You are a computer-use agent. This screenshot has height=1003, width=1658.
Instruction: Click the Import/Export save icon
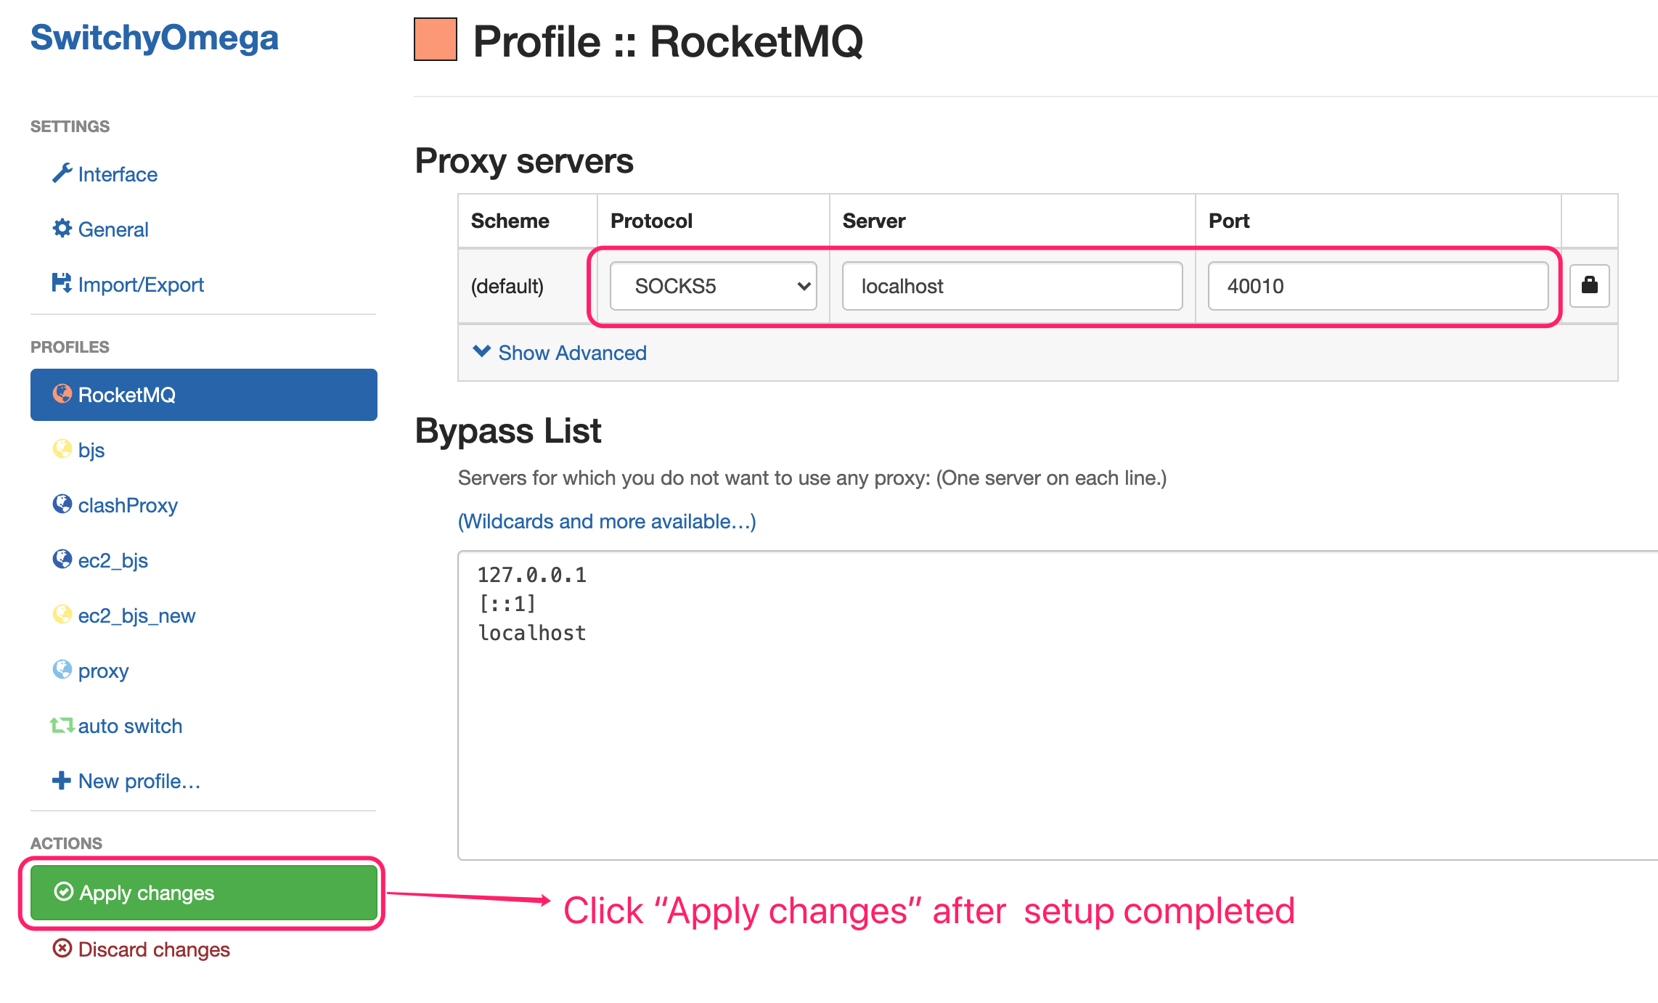62,283
